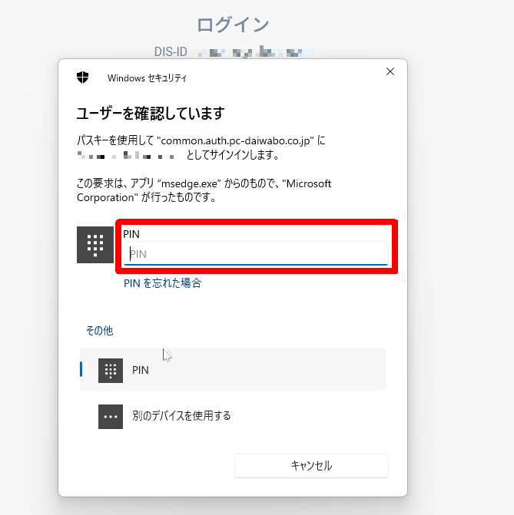Choose 別のデバイスを使用する option
Screen dimensions: 514x515
[x=181, y=416]
